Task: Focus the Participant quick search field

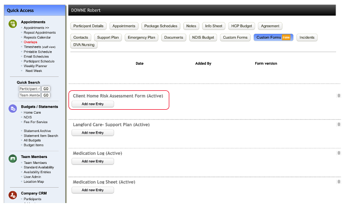Action: pyautogui.click(x=30, y=88)
